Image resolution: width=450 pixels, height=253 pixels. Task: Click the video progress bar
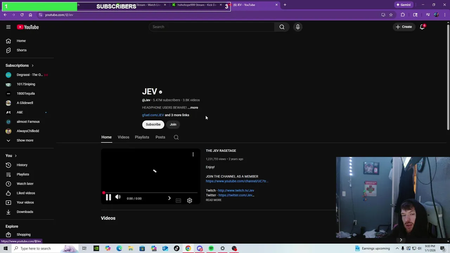click(x=150, y=193)
